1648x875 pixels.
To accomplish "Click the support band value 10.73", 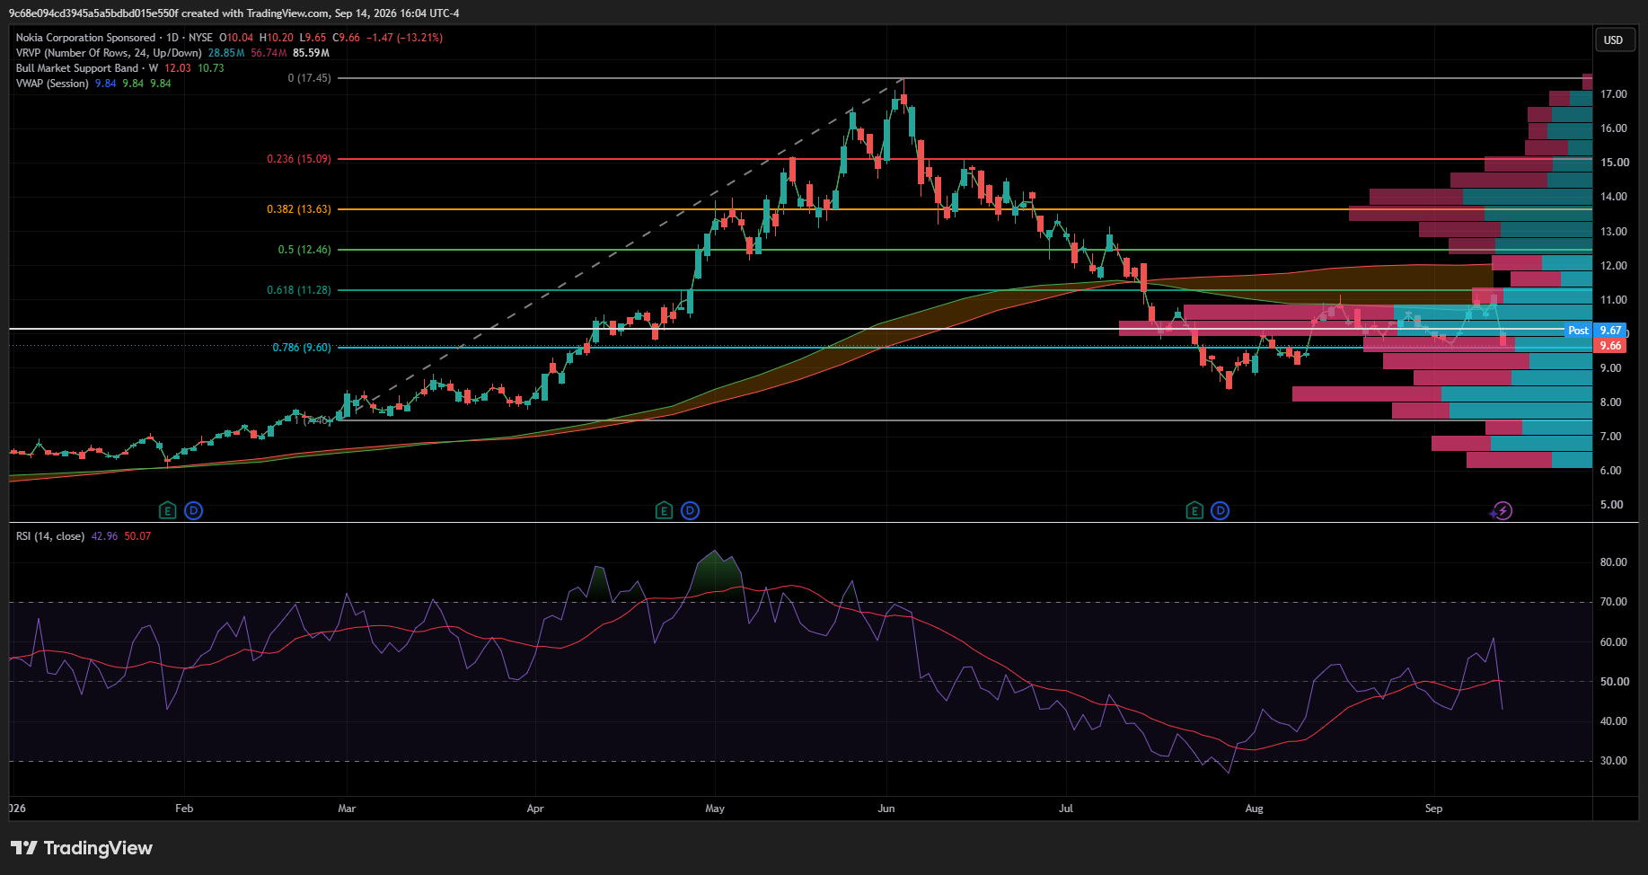I will (211, 68).
